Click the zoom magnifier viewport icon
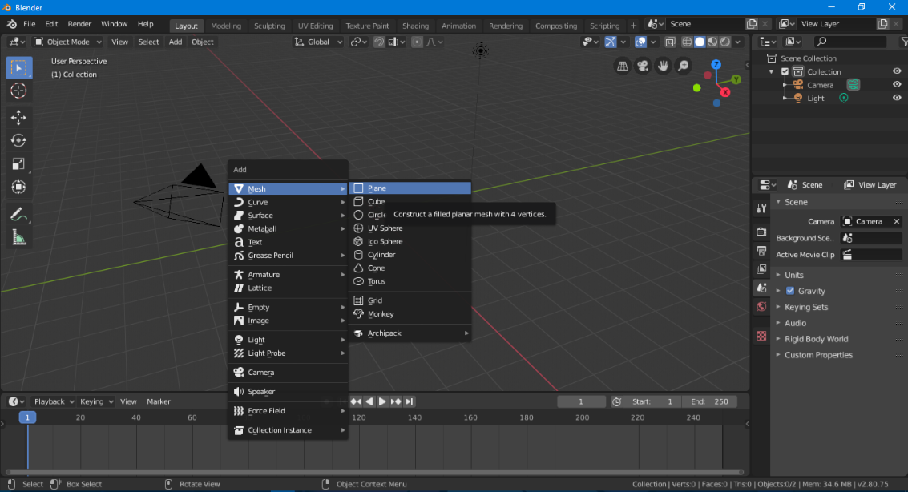This screenshot has width=908, height=492. 684,67
